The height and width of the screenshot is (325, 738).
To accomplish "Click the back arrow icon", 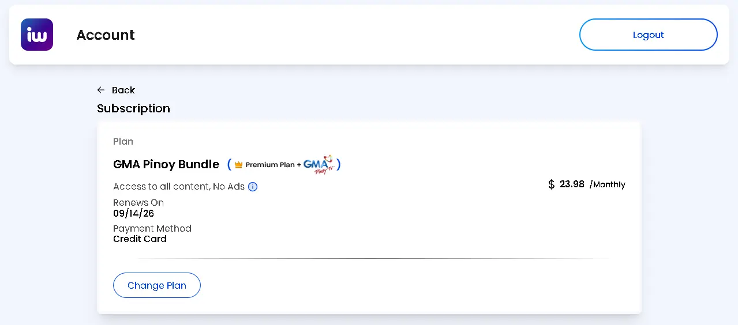I will [101, 90].
